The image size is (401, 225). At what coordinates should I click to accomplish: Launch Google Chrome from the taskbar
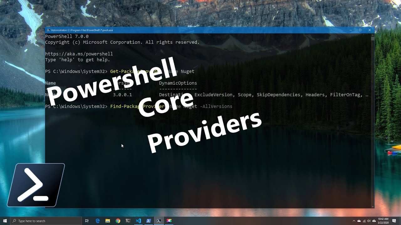118,221
